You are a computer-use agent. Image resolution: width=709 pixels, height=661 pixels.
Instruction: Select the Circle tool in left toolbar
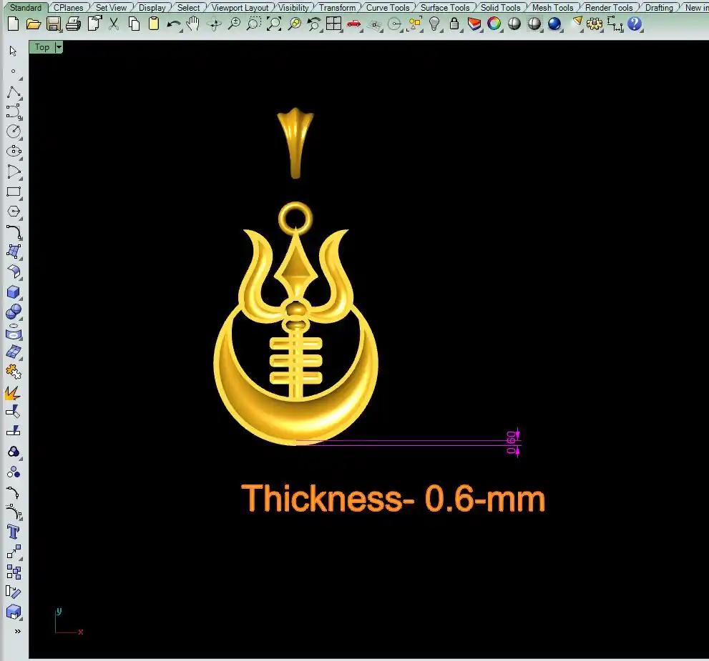point(14,131)
